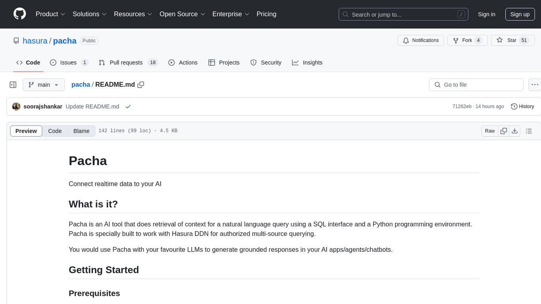Expand the Open Source menu
This screenshot has height=304, width=541.
pyautogui.click(x=182, y=14)
